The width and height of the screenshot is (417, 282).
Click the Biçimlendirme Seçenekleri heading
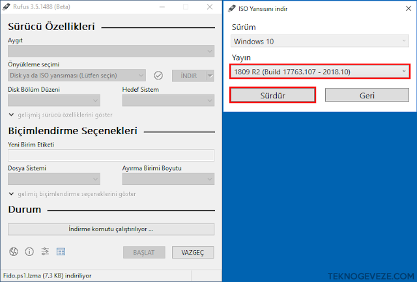click(72, 131)
